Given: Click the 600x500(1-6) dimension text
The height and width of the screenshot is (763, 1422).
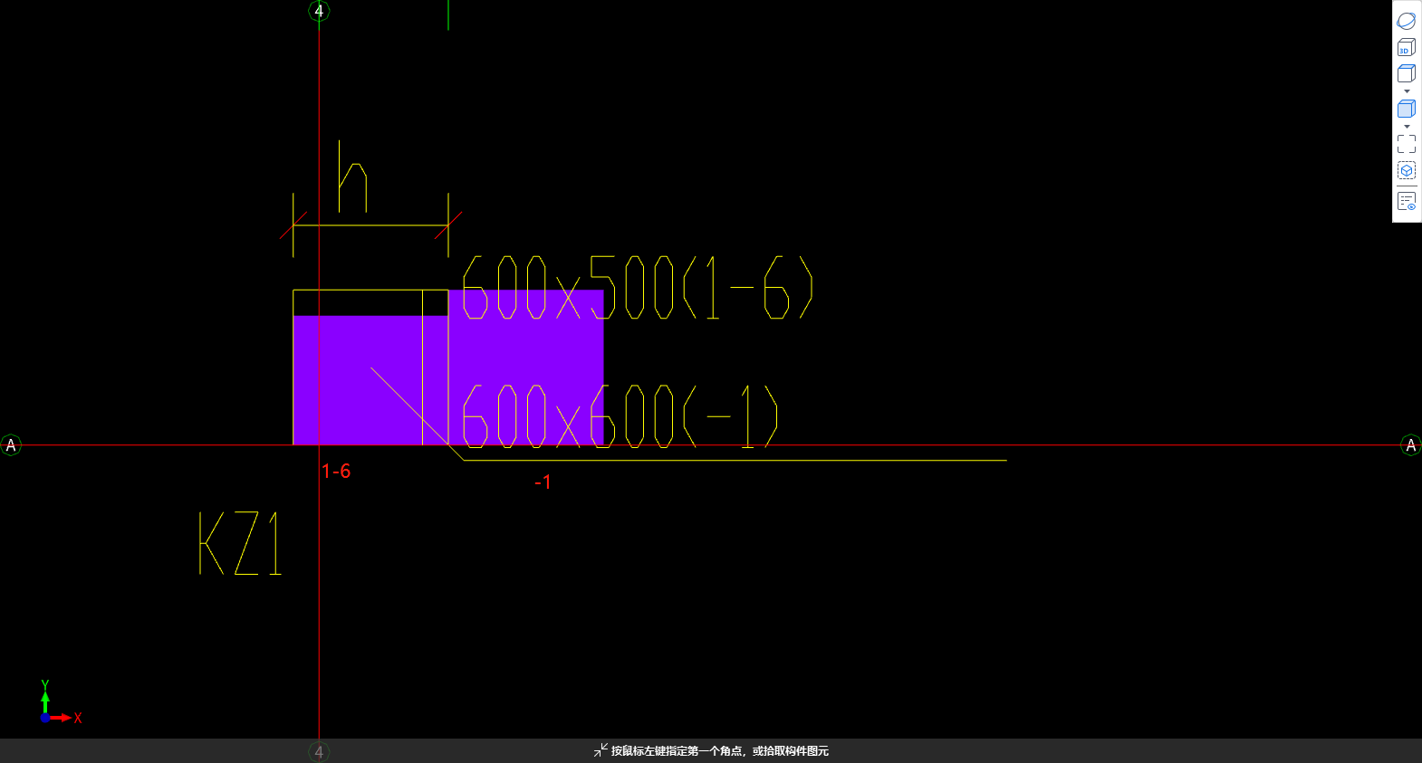Looking at the screenshot, I should pos(638,288).
